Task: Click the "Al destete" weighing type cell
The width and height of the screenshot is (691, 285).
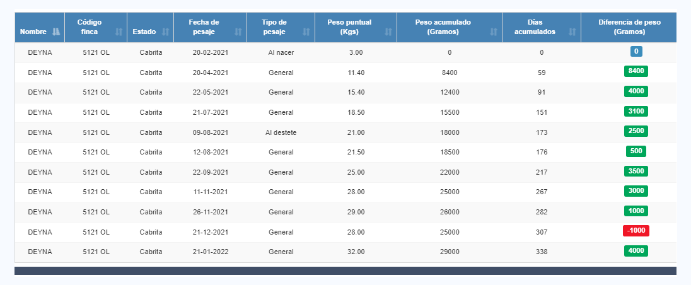Action: (x=281, y=132)
